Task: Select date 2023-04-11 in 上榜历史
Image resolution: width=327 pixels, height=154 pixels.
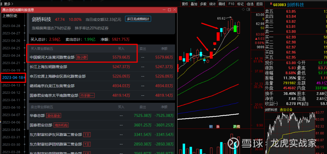Action: point(11,100)
